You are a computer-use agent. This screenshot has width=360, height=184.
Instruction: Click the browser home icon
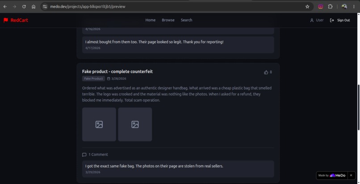(33, 7)
